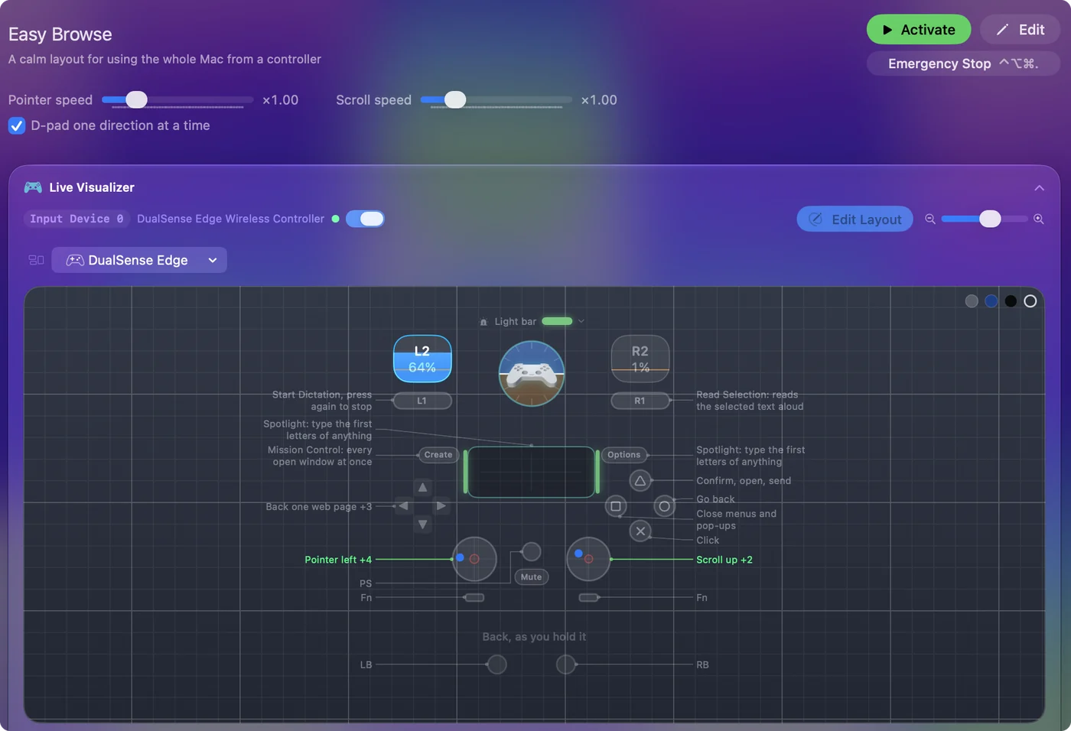Click the zoom-out magnifier icon
The width and height of the screenshot is (1071, 731).
coord(930,219)
